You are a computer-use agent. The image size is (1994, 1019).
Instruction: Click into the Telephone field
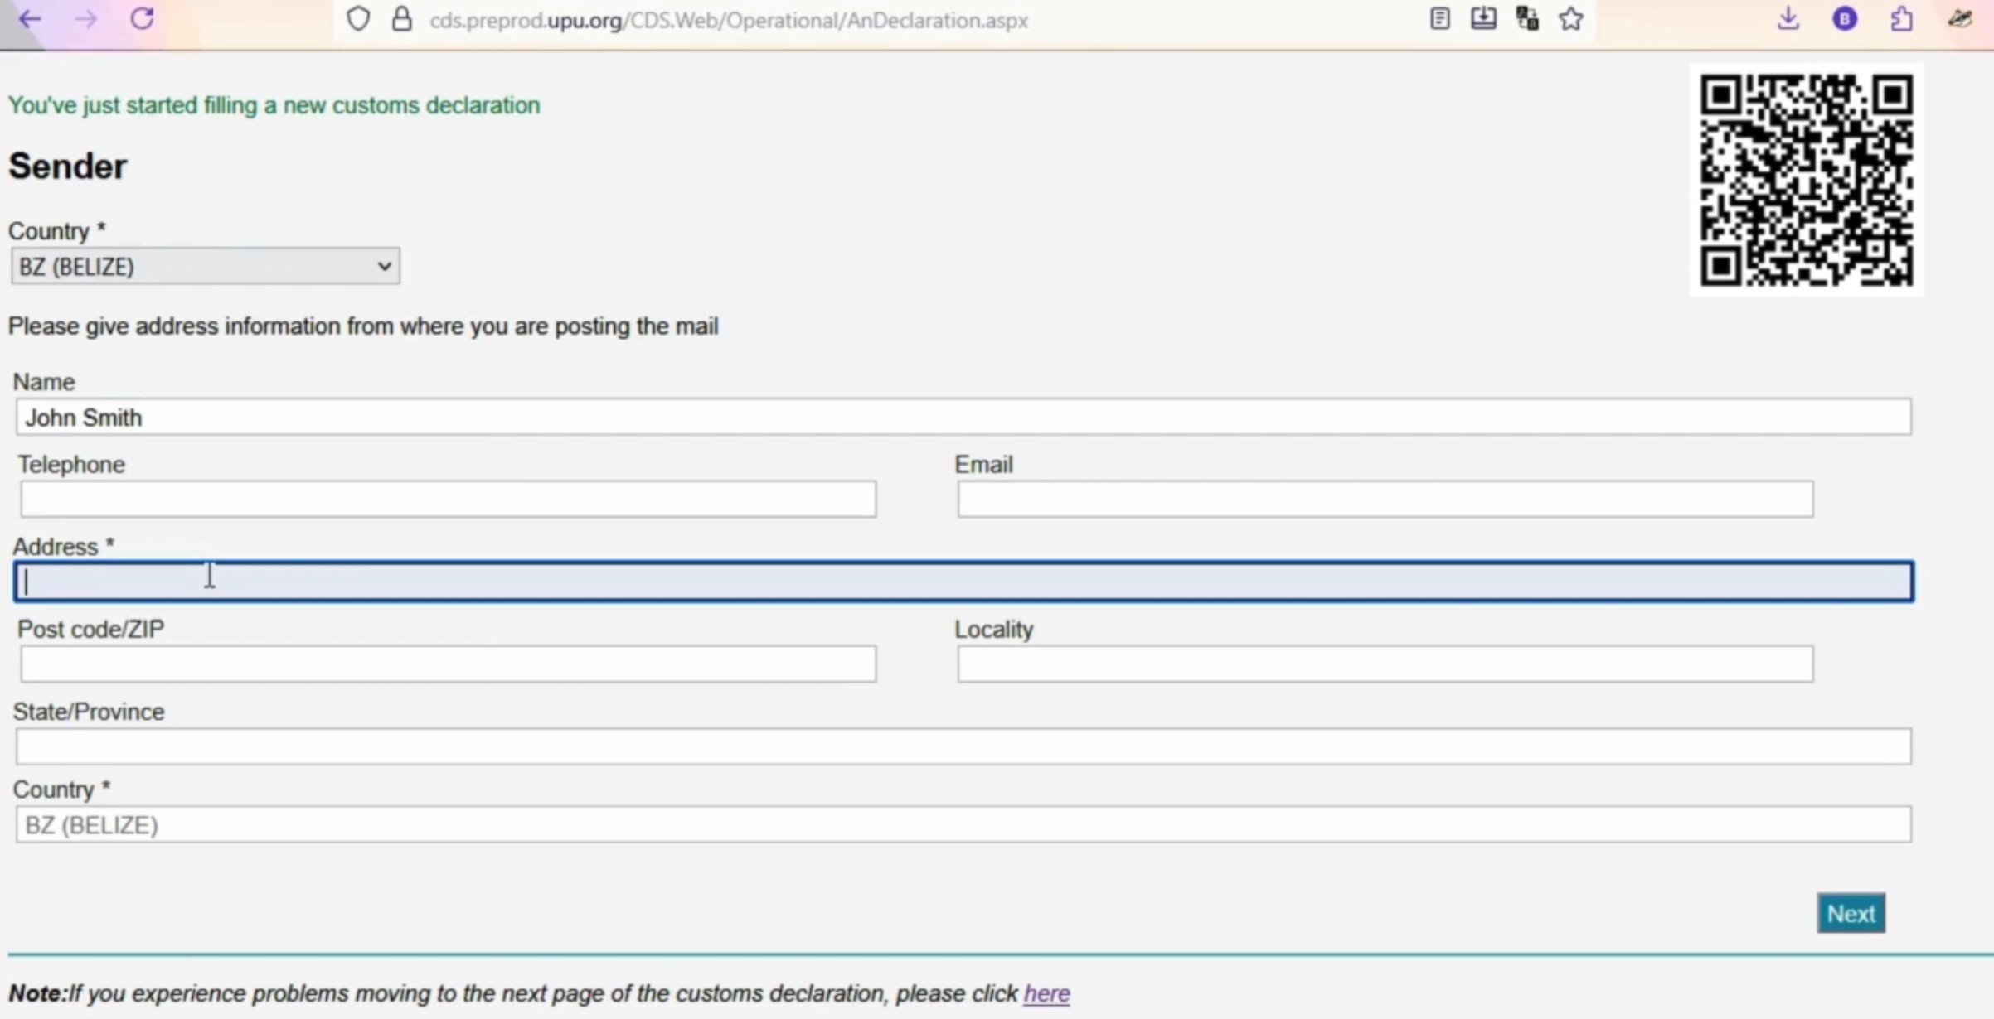click(448, 500)
